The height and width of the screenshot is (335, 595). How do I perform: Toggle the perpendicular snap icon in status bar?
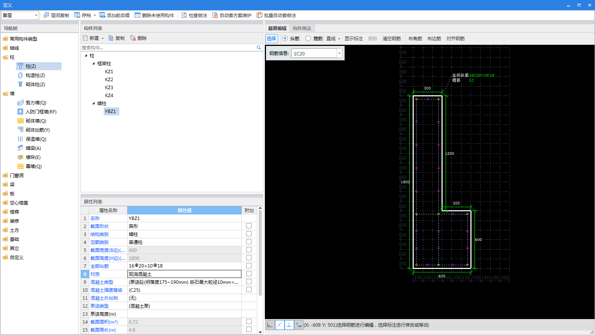pos(289,325)
